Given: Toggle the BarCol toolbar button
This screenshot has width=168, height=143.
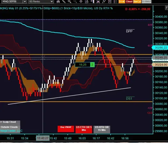Looking at the screenshot, I should 137,2.
